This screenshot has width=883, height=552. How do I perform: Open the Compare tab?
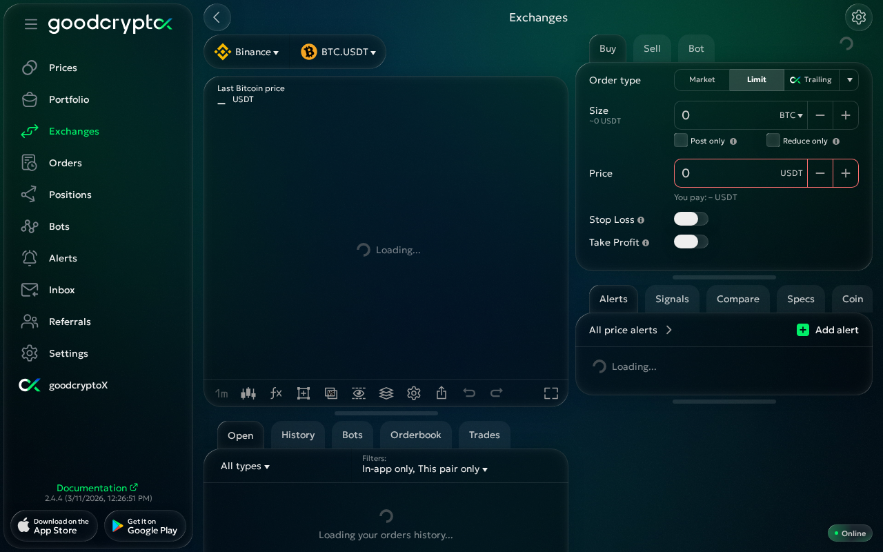click(x=738, y=299)
